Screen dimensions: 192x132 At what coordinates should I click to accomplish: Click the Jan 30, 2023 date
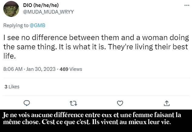tap(41, 69)
